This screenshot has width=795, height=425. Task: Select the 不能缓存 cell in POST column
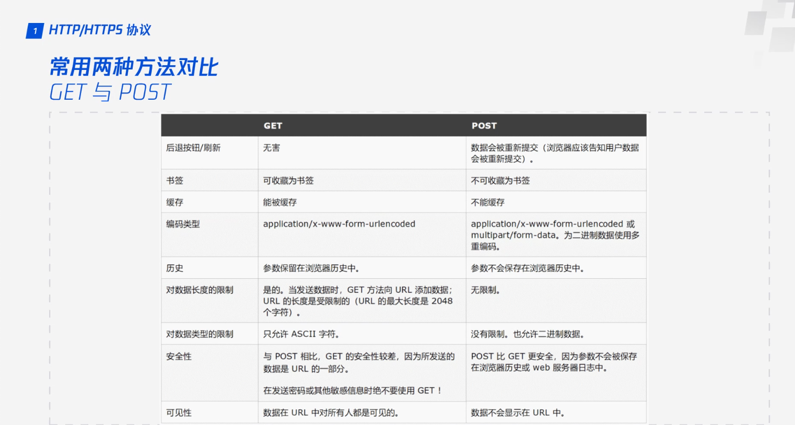488,203
